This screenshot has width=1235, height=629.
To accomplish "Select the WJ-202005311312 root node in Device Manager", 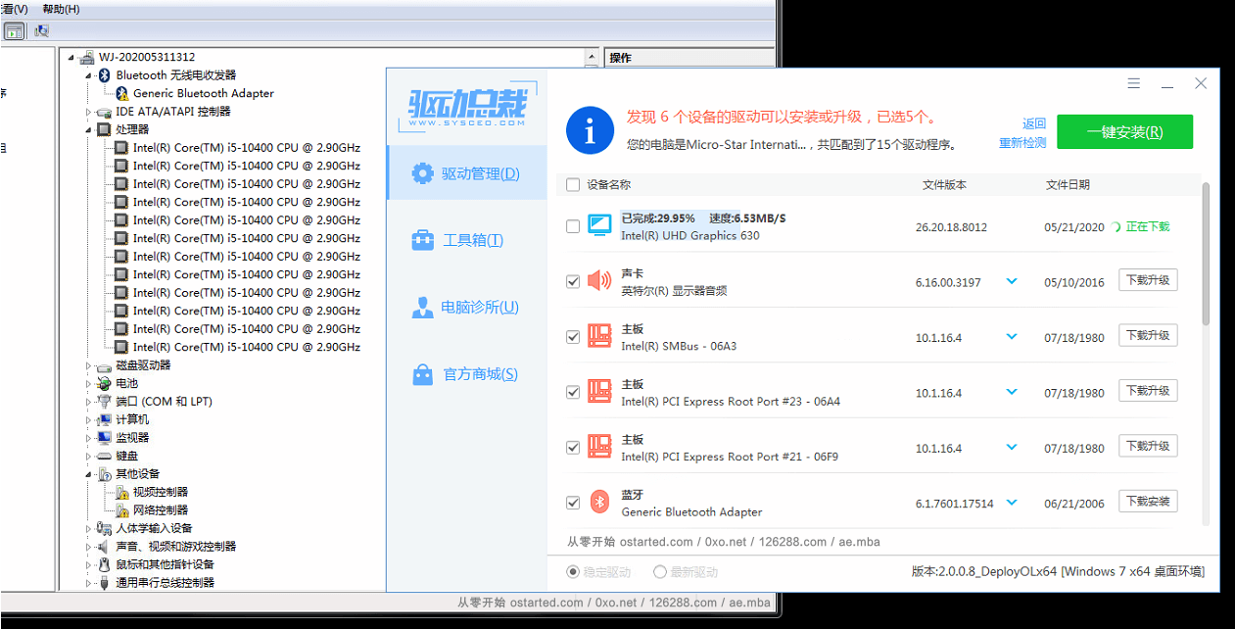I will point(147,57).
